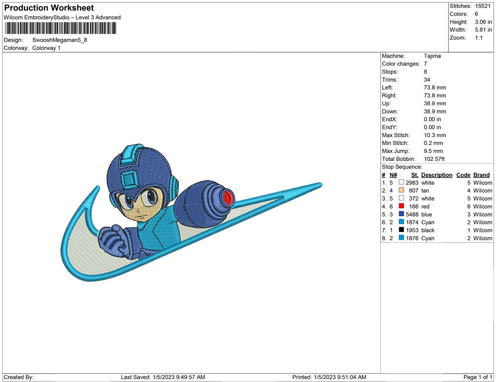Image resolution: width=496 pixels, height=382 pixels.
Task: Click the stitch count '1876'
Action: coord(412,238)
